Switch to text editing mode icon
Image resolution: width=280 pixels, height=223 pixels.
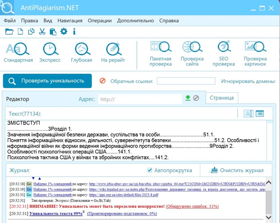tap(249, 113)
